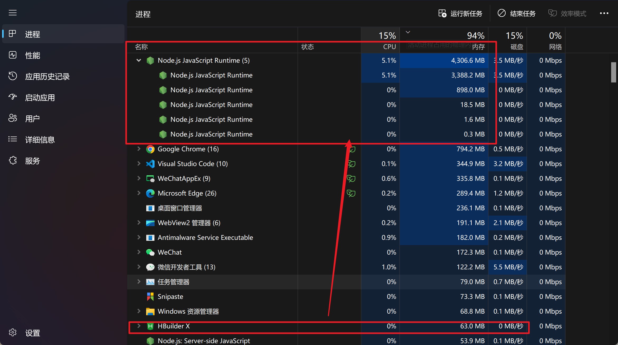Open Startup apps (启动应用) page

point(40,98)
